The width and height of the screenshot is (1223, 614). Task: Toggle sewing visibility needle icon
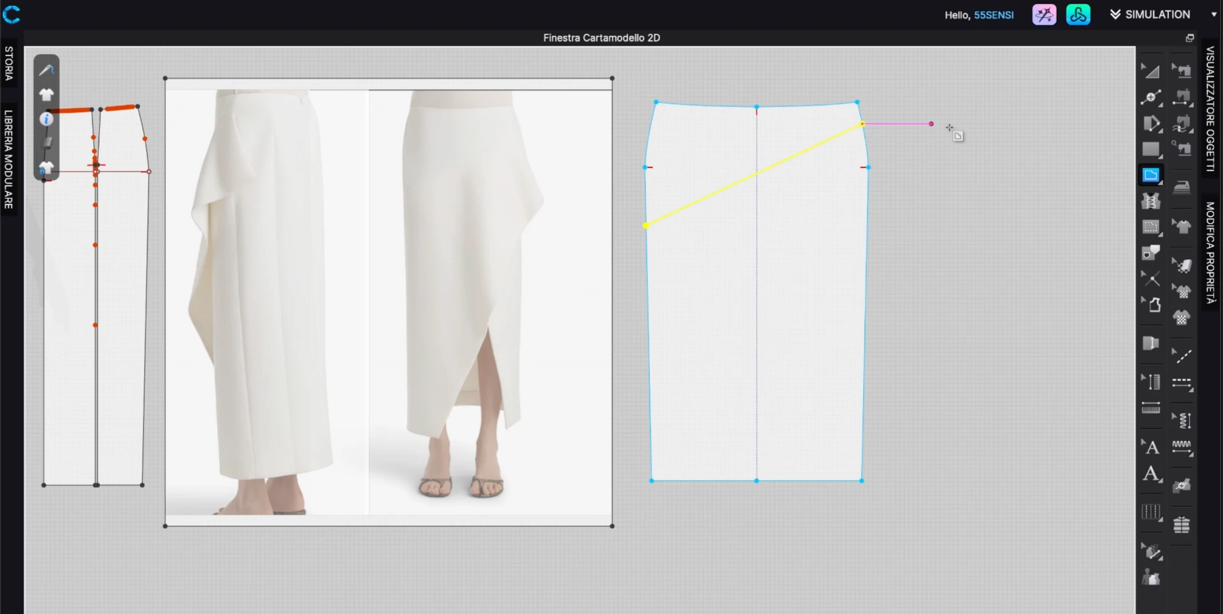(x=46, y=70)
